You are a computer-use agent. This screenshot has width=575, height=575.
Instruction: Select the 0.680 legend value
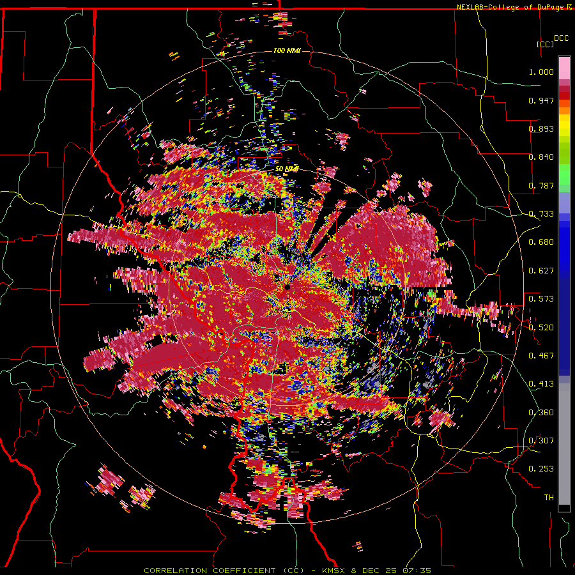point(541,242)
